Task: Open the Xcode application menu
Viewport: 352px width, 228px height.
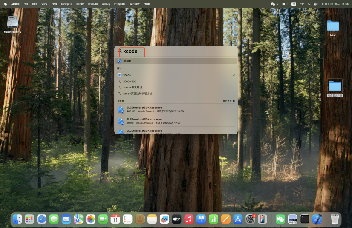Action: point(15,4)
